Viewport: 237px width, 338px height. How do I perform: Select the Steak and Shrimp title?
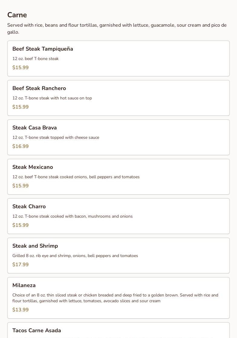[35, 246]
